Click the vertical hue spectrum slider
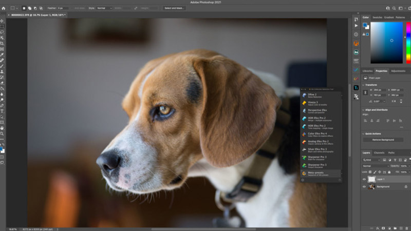411x231 pixels. click(408, 41)
